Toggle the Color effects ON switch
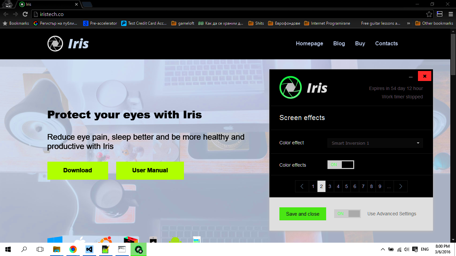 (340, 165)
